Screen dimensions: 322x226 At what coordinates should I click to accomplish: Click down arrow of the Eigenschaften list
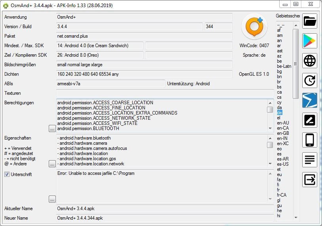270,164
